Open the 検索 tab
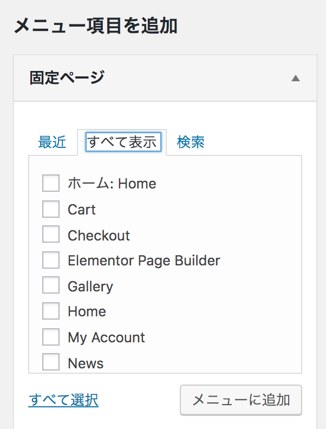The height and width of the screenshot is (429, 326). click(191, 142)
